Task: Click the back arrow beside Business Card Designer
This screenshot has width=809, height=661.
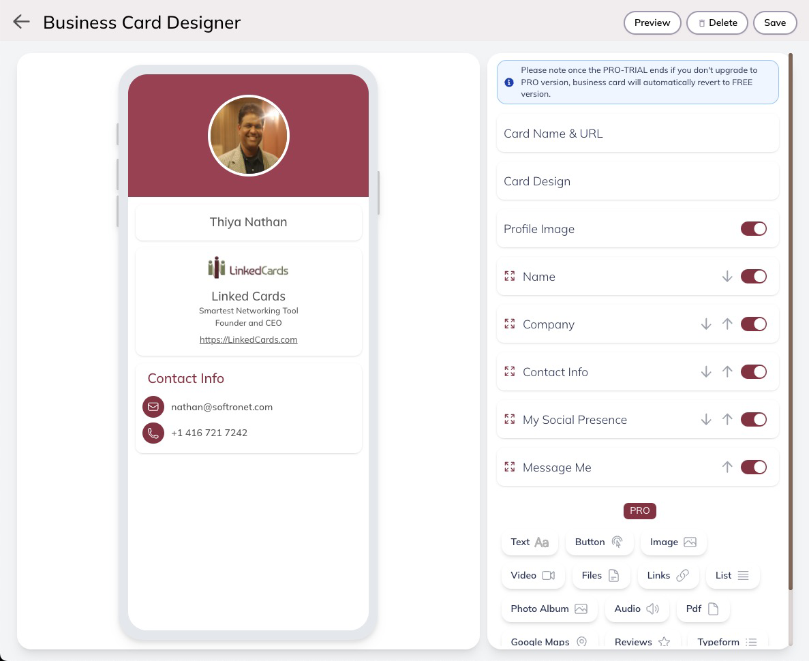Action: 21,22
